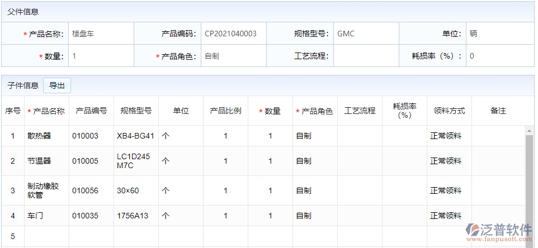Click the empty row 5 product name cell

pos(46,236)
